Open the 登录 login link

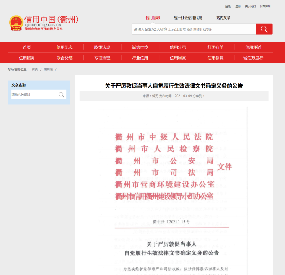click(x=228, y=6)
